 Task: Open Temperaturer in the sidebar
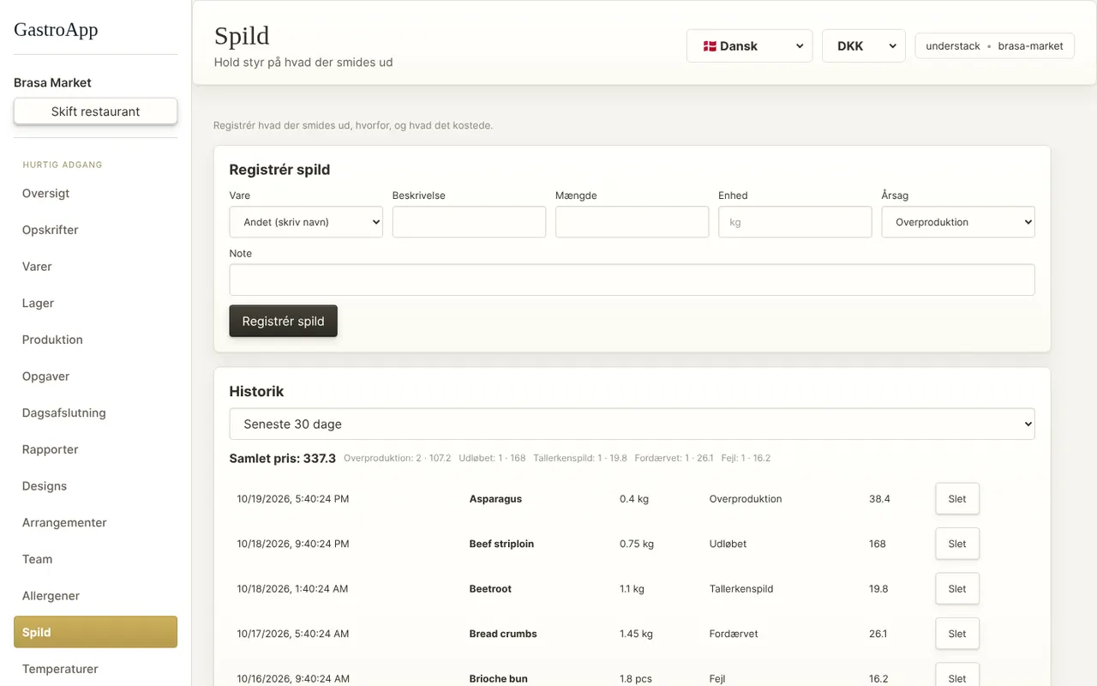pyautogui.click(x=95, y=669)
